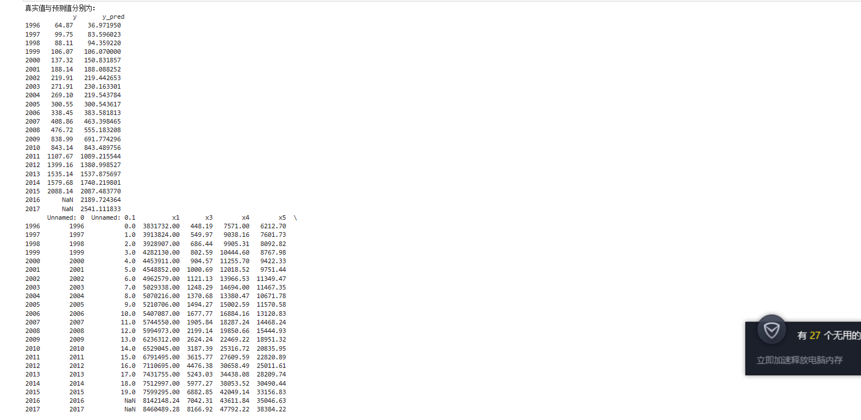Click the shield icon in the popup
Screen dimensions: 861x420
click(x=772, y=330)
